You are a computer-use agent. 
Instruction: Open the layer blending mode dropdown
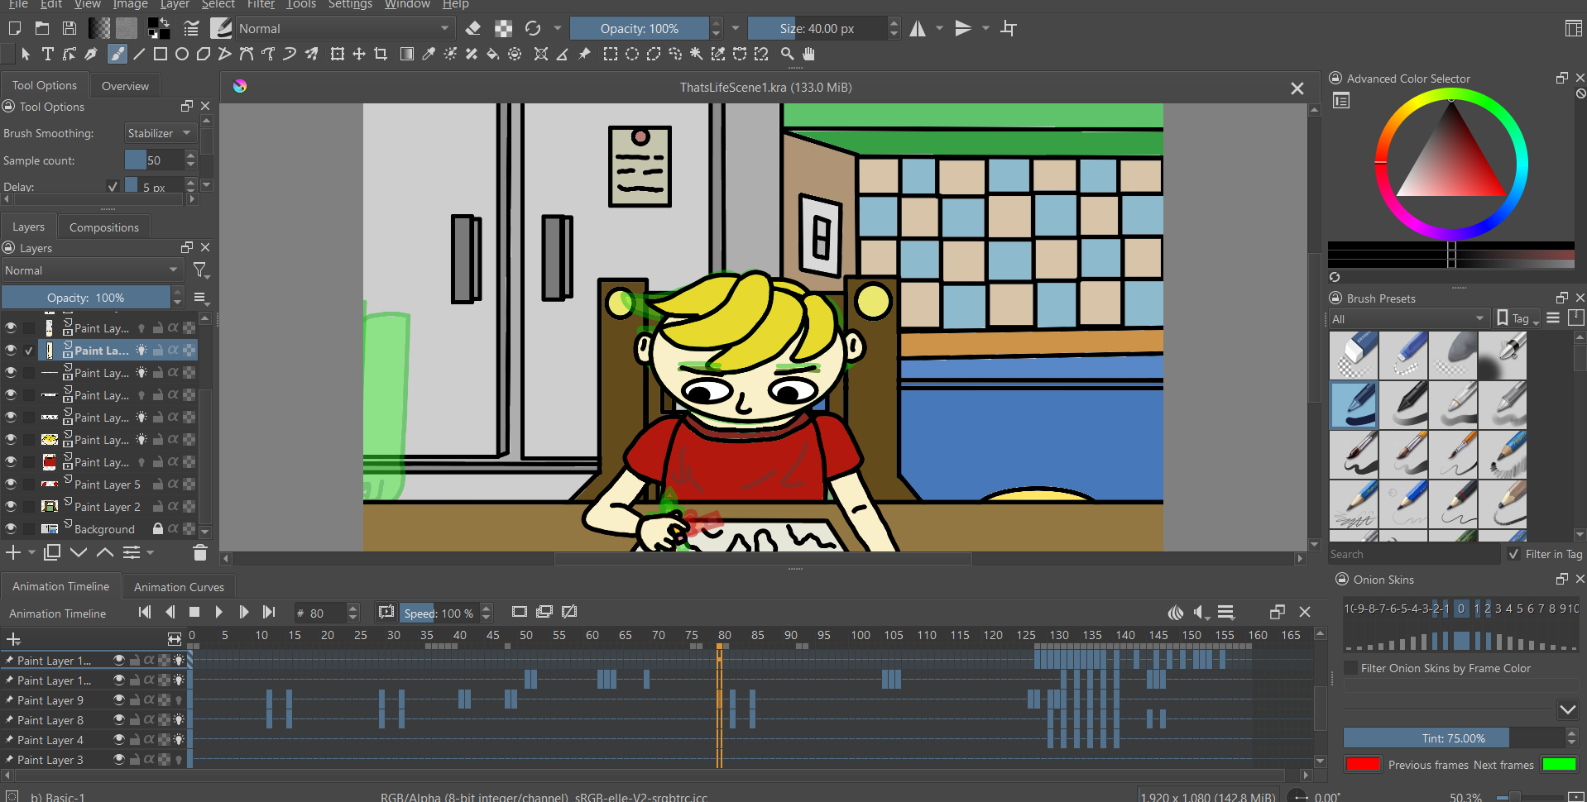91,270
